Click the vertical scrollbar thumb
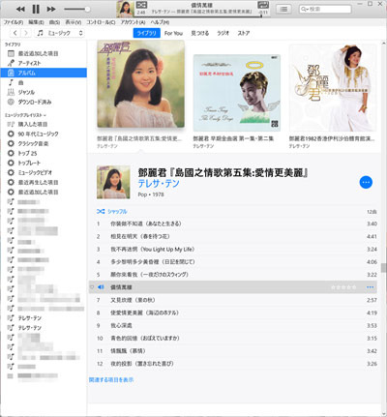387x417 pixels. click(x=383, y=268)
